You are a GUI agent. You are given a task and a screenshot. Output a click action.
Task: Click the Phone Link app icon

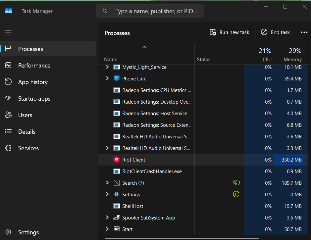[x=116, y=79]
